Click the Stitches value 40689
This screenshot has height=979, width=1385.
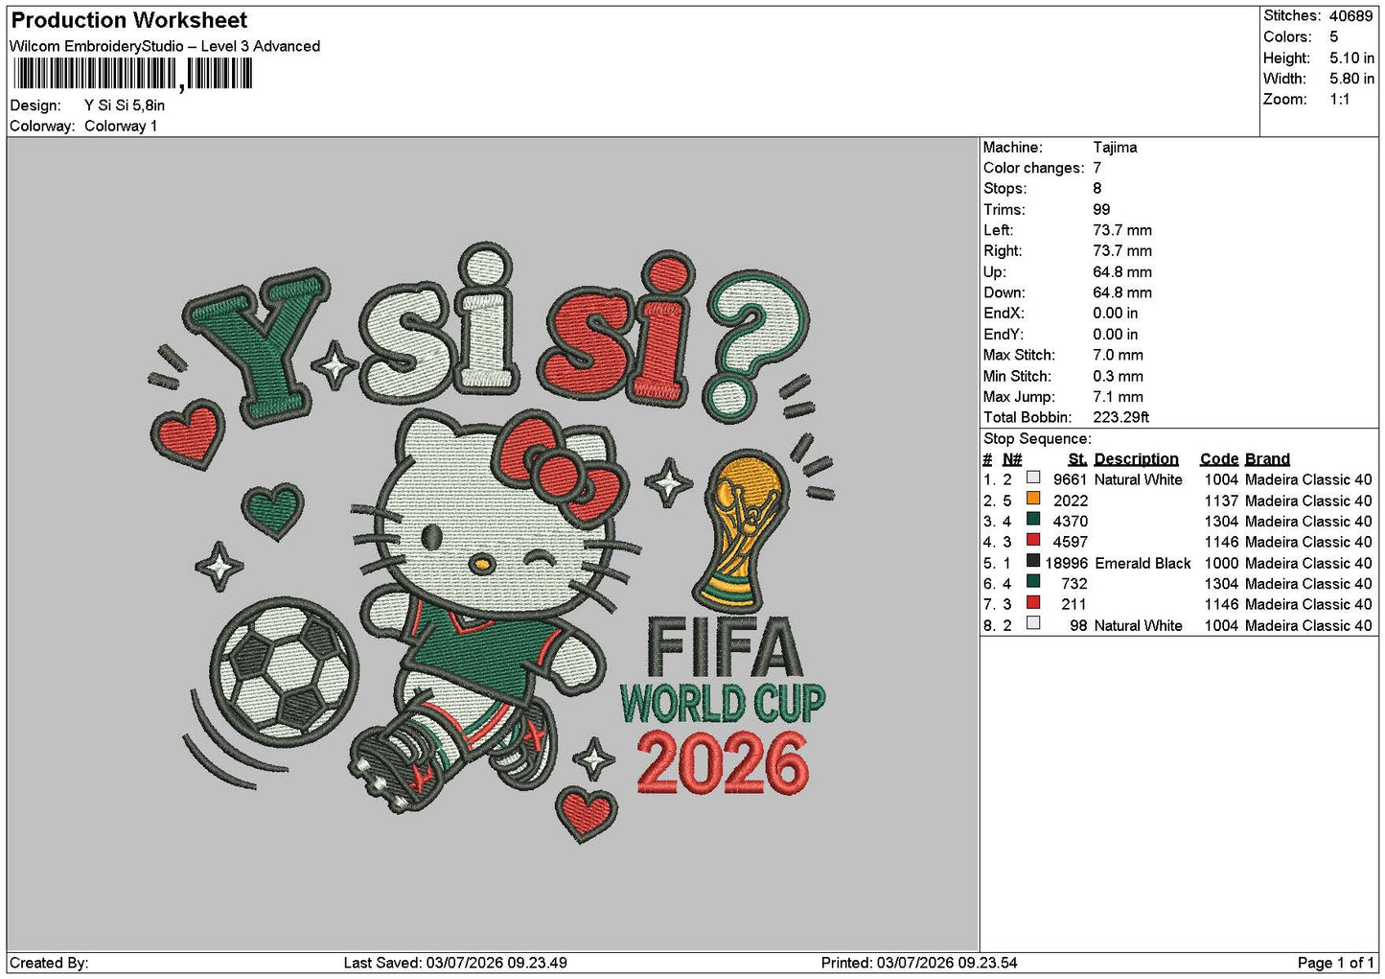pos(1351,16)
